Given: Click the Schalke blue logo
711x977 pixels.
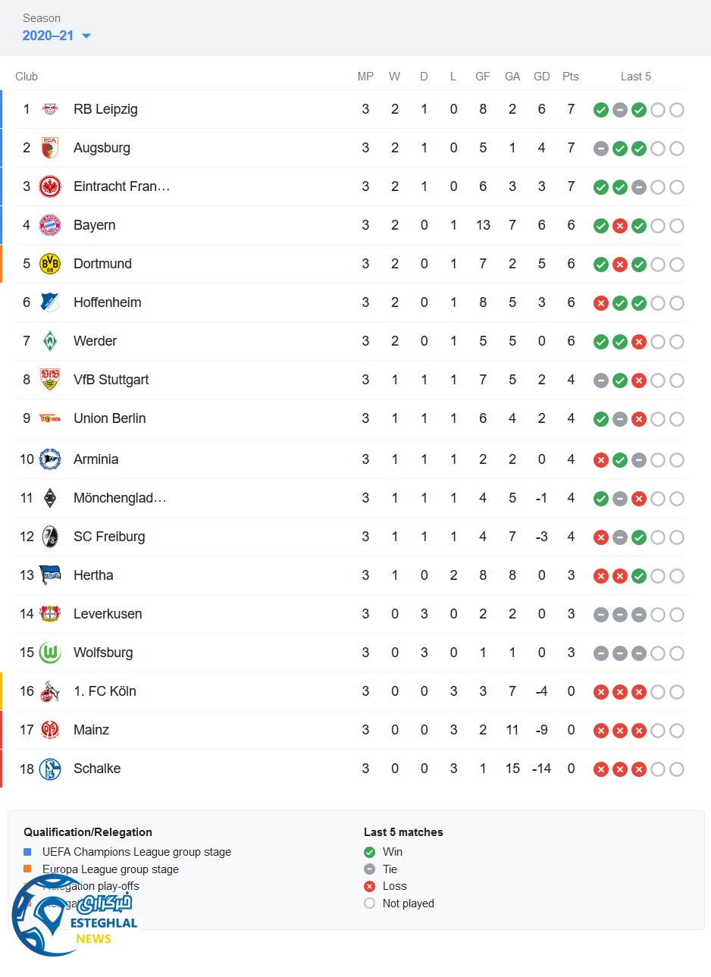Looking at the screenshot, I should click(50, 769).
